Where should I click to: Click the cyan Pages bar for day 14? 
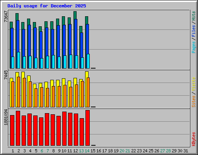tap(88, 61)
